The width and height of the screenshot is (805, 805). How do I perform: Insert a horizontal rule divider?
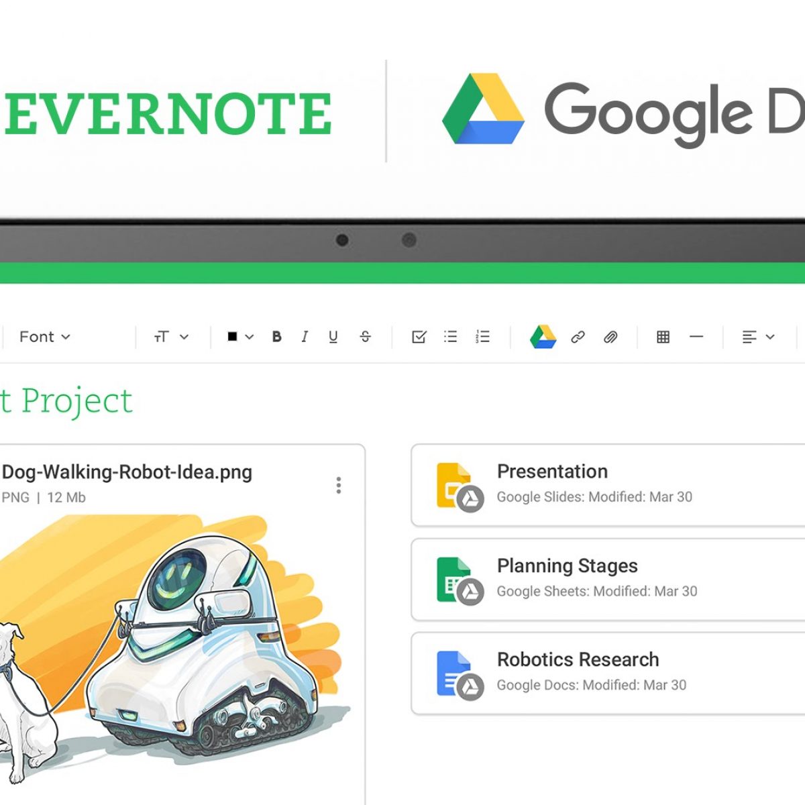tap(696, 337)
